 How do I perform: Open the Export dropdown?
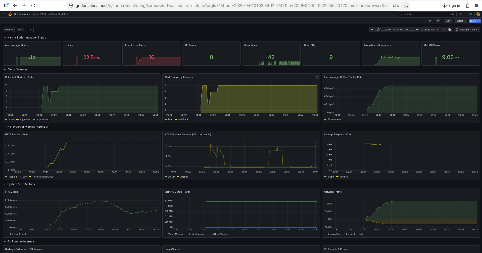pos(461,21)
